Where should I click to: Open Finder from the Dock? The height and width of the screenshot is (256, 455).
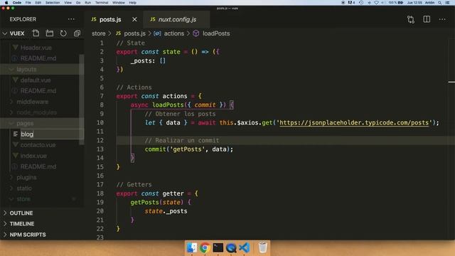pyautogui.click(x=191, y=247)
